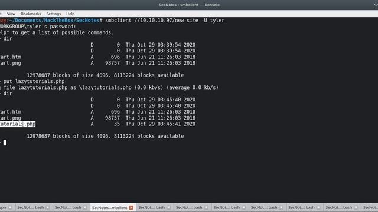Click the terminal cursor block at prompt

(x=5, y=143)
